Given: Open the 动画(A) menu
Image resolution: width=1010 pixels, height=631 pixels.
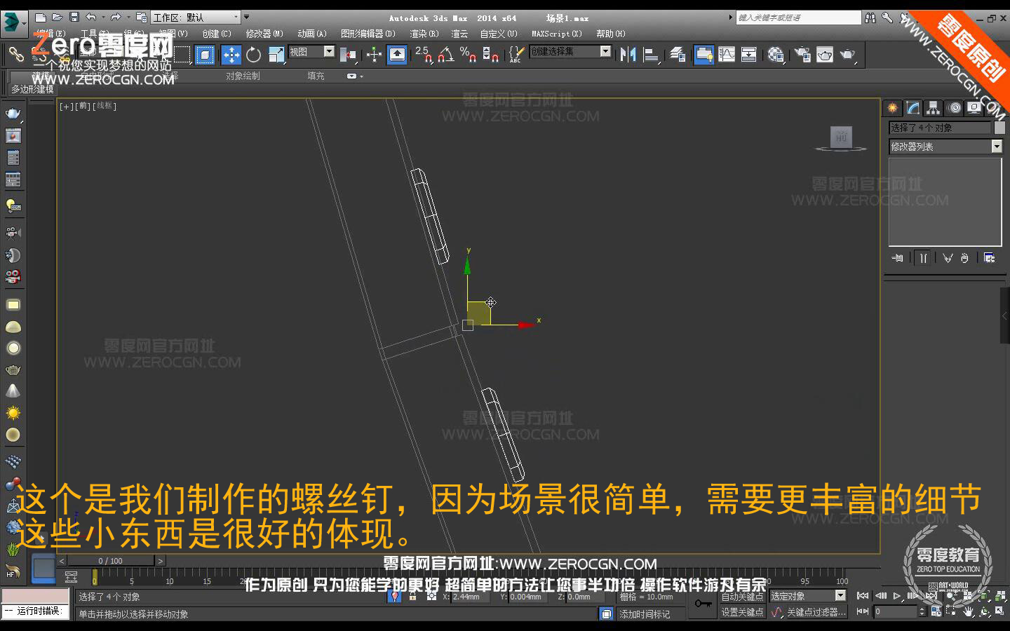Looking at the screenshot, I should coord(312,34).
